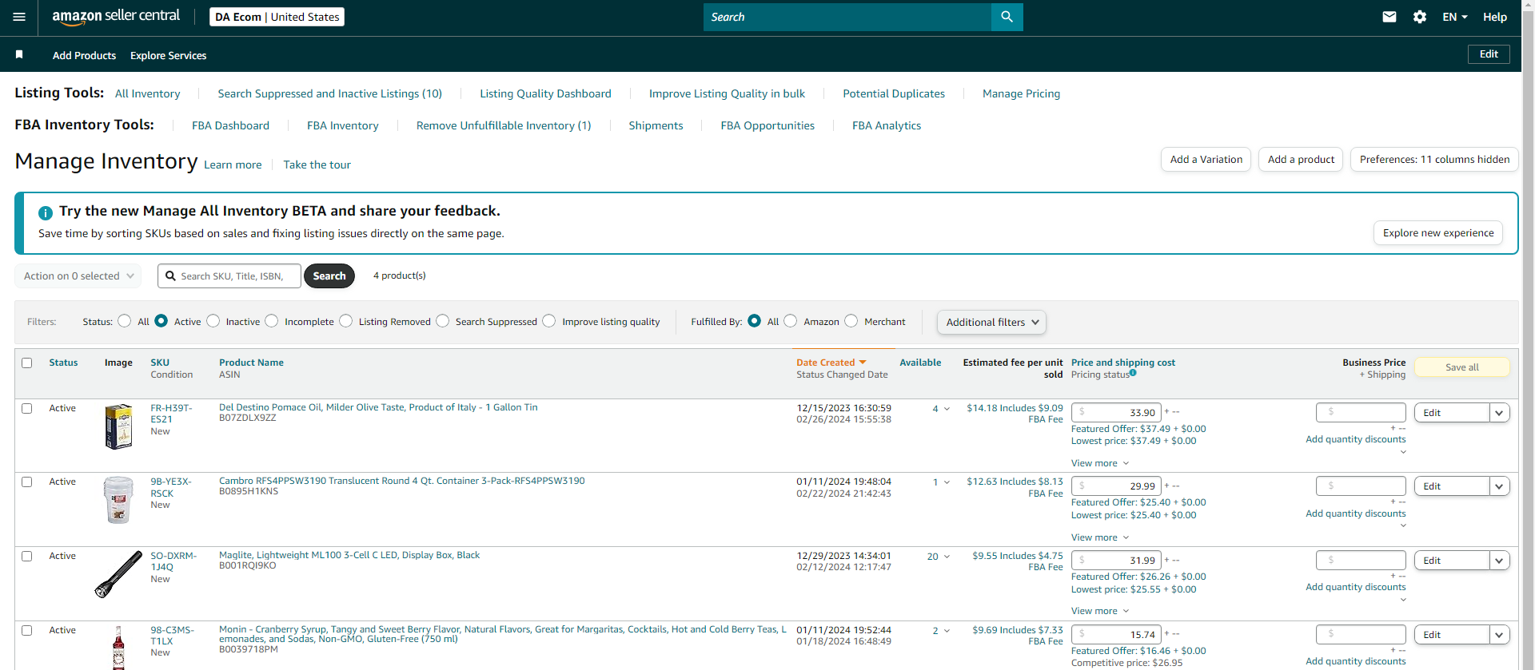Open Edit dropdown arrow for Del Destino row
The height and width of the screenshot is (670, 1535).
1499,413
